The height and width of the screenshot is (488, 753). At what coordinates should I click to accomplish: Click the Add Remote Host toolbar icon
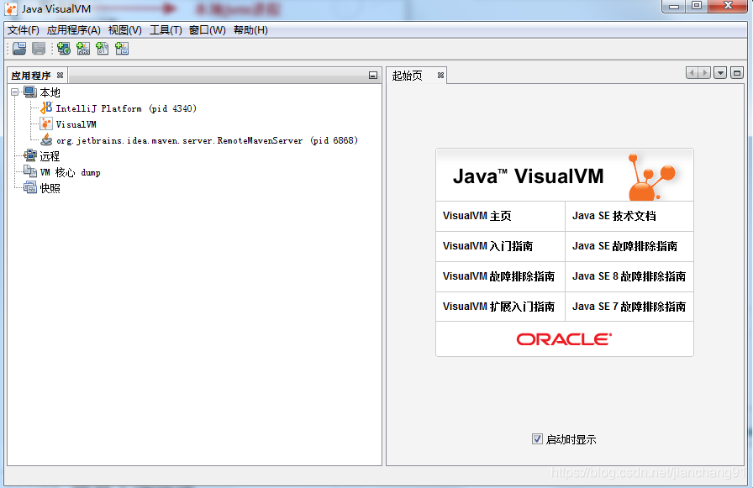coord(63,49)
